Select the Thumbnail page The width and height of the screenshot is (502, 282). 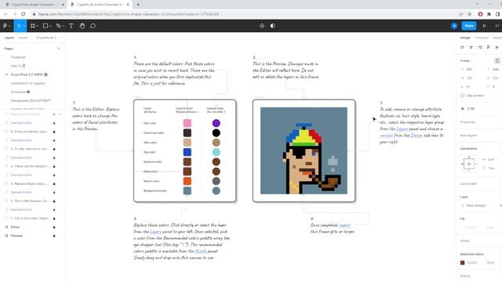(x=18, y=57)
